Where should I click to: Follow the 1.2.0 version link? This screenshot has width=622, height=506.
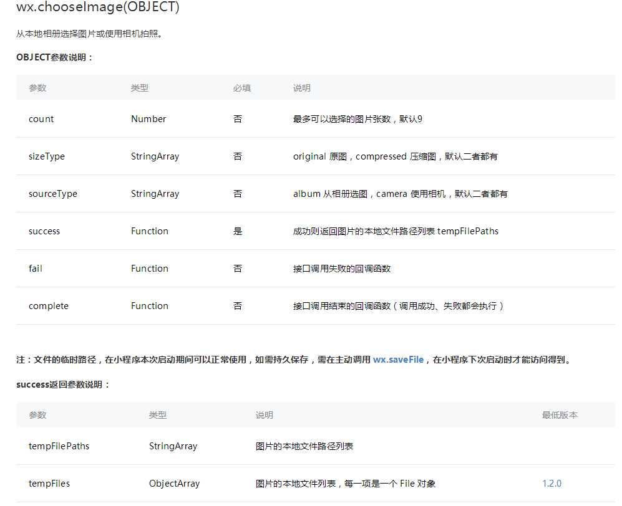(551, 483)
